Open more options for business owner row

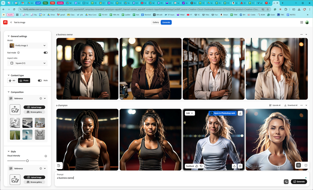[x=301, y=34]
